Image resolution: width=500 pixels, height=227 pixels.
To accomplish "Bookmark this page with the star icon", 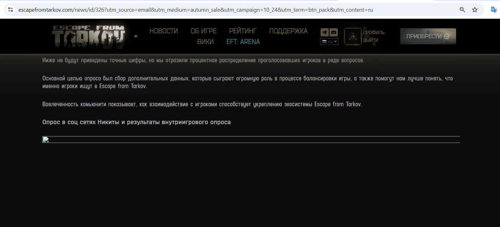I will [475, 10].
